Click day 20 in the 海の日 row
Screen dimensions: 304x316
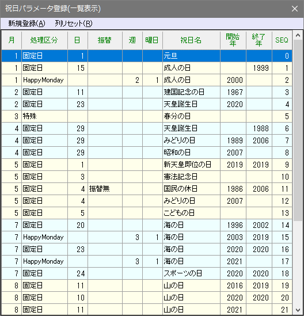pyautogui.click(x=78, y=225)
